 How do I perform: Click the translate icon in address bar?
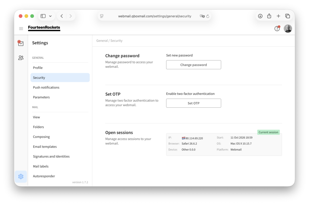tap(202, 16)
